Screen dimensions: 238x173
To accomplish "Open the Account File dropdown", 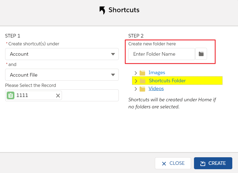I will tap(62, 75).
